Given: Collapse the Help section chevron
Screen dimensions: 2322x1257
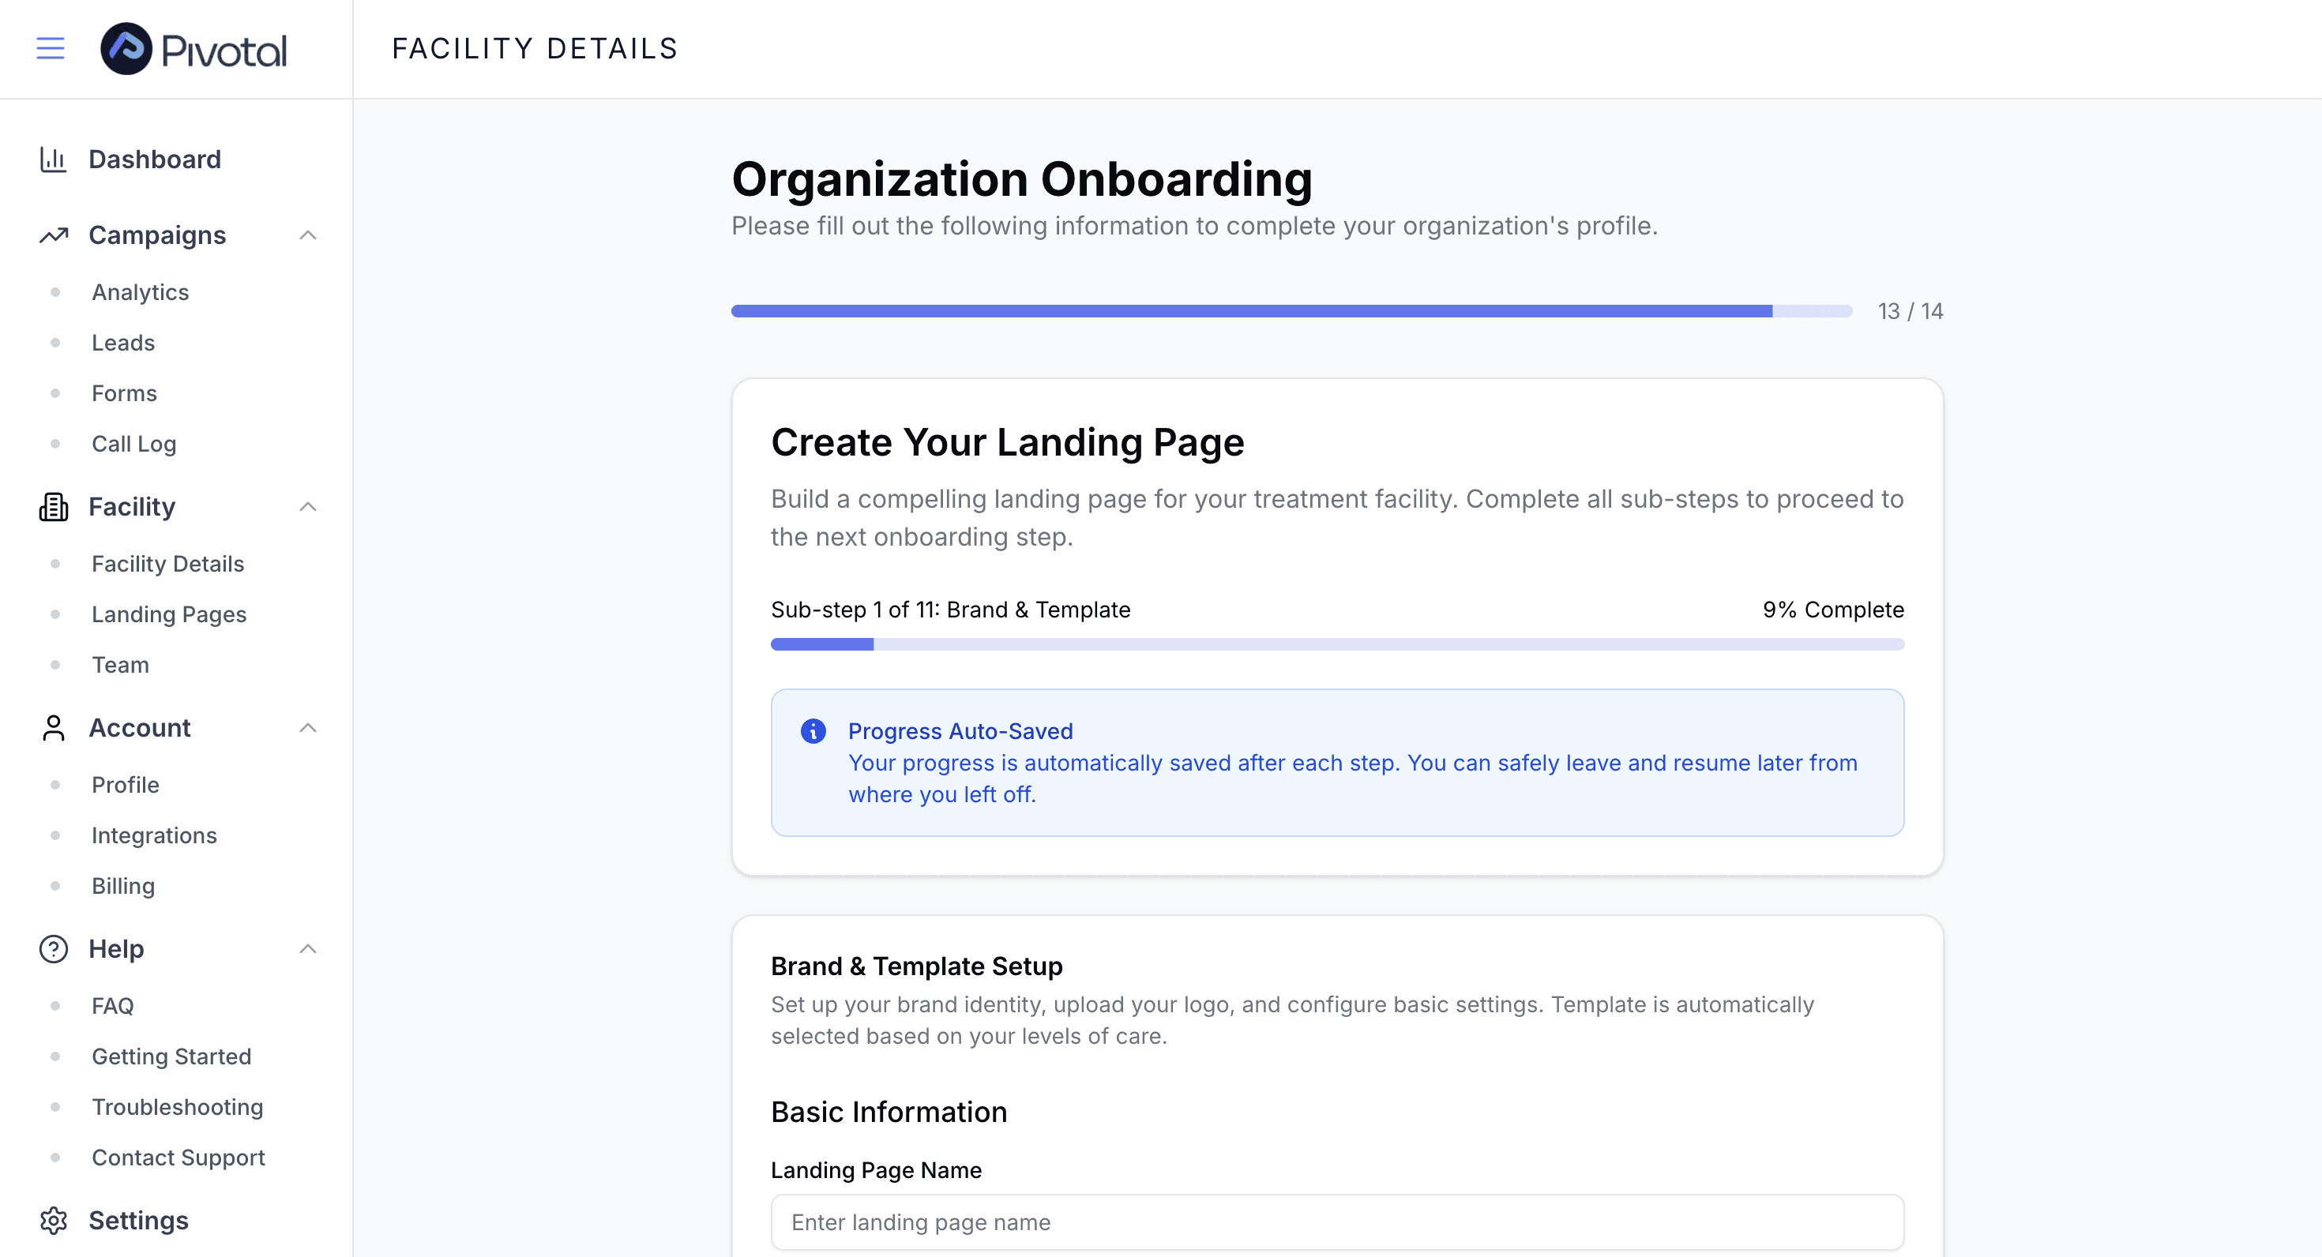Looking at the screenshot, I should tap(307, 949).
